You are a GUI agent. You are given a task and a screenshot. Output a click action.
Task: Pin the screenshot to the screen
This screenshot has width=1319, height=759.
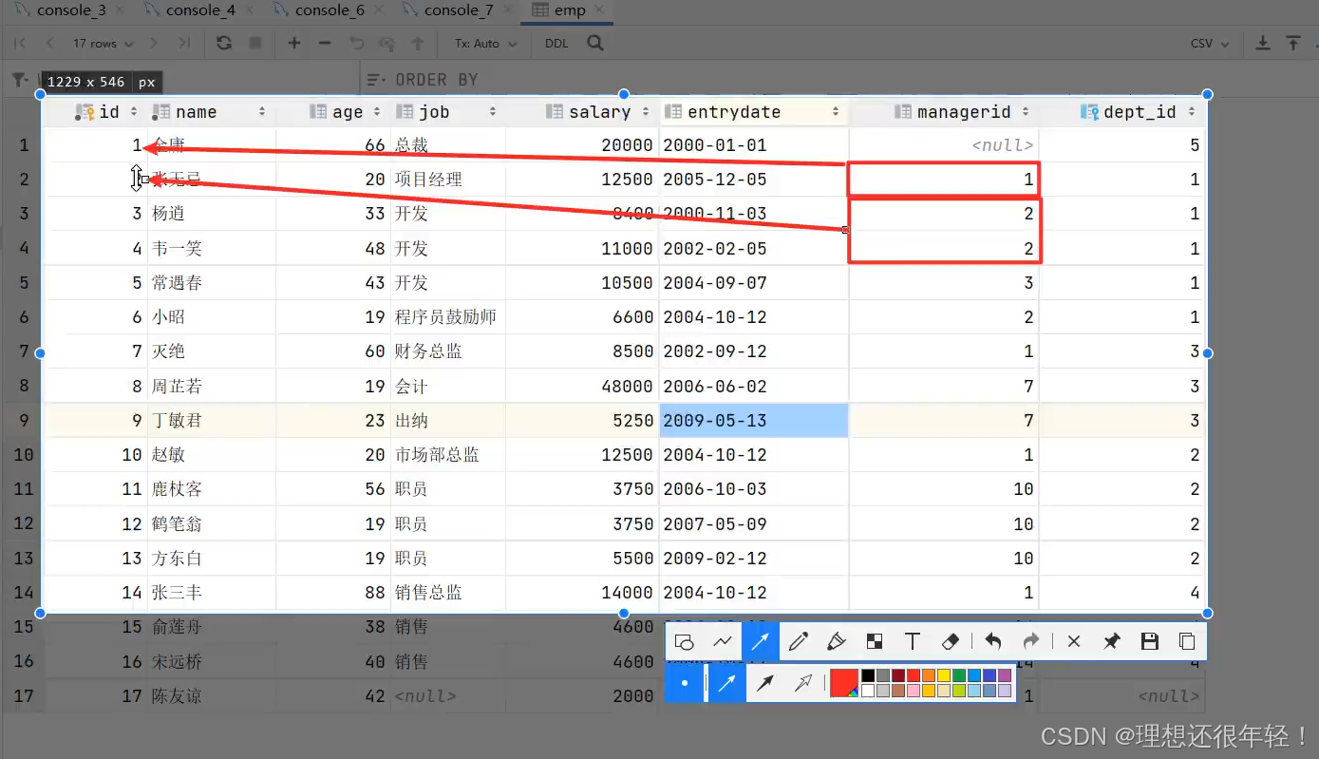click(x=1111, y=641)
